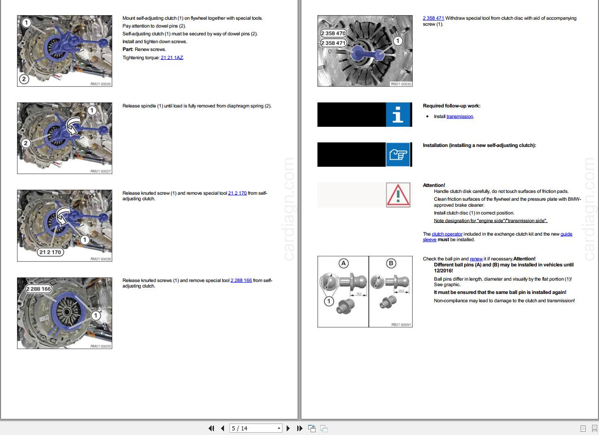Open the engine side/transmission side designation link
This screenshot has width=599, height=435.
point(490,220)
